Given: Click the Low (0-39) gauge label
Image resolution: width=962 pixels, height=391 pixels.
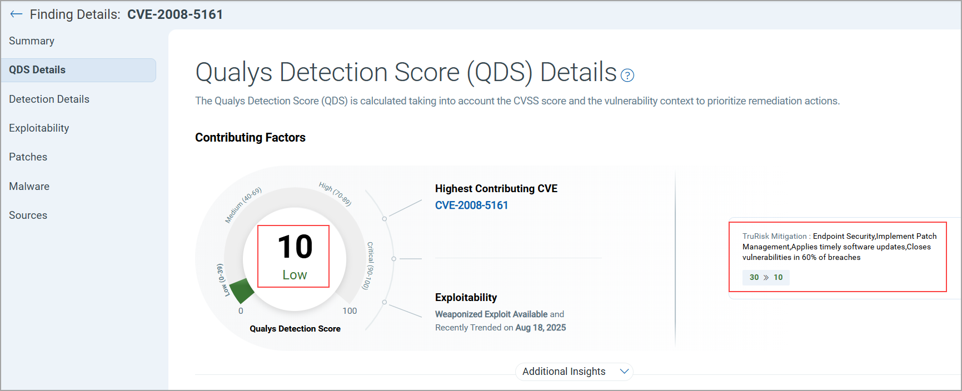Looking at the screenshot, I should 223,280.
